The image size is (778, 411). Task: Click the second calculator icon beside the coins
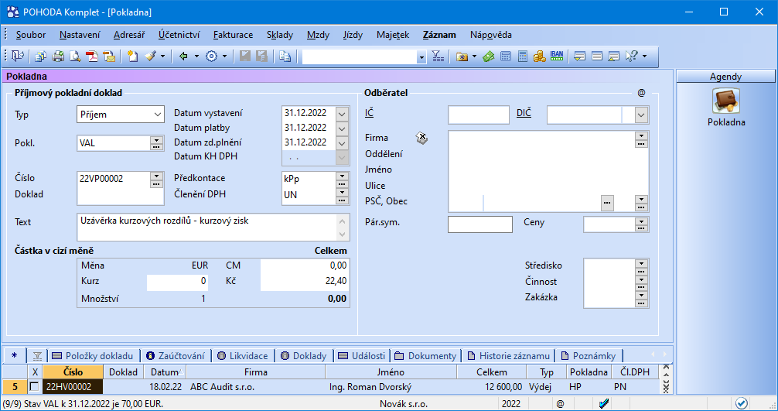(x=523, y=57)
